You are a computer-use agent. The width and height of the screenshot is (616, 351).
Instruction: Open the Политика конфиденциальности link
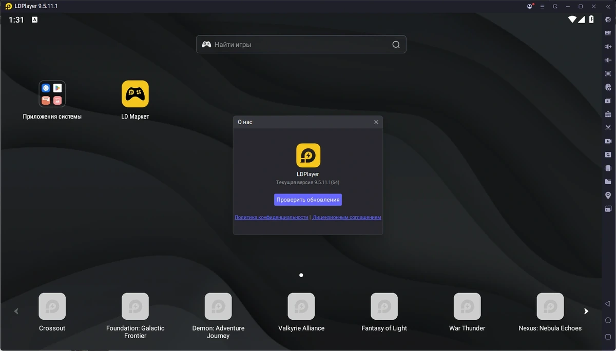[271, 217]
